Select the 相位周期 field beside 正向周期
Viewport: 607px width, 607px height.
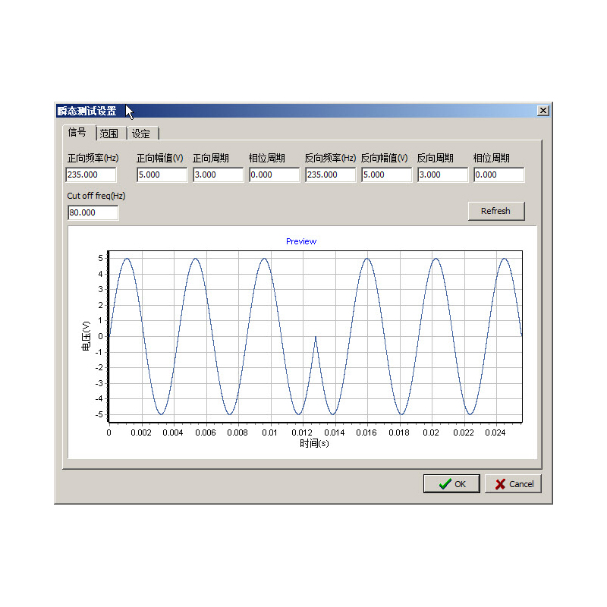point(274,175)
